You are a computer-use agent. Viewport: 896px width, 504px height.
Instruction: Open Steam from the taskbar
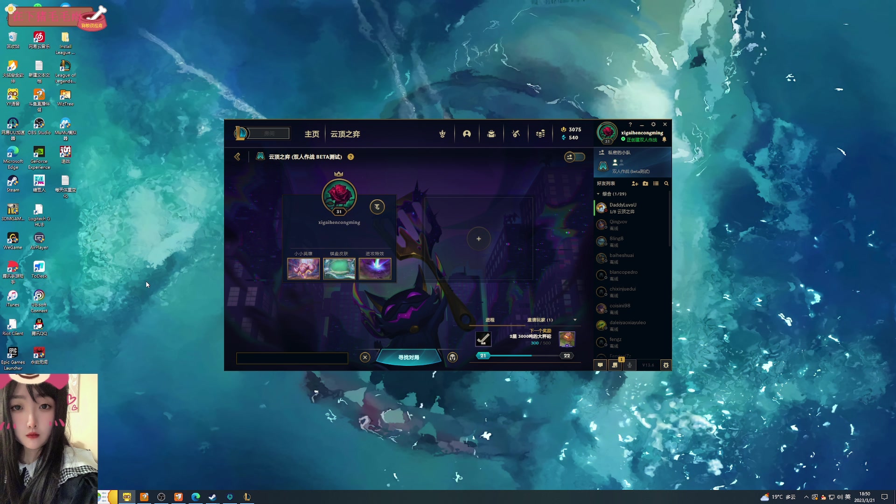[212, 497]
